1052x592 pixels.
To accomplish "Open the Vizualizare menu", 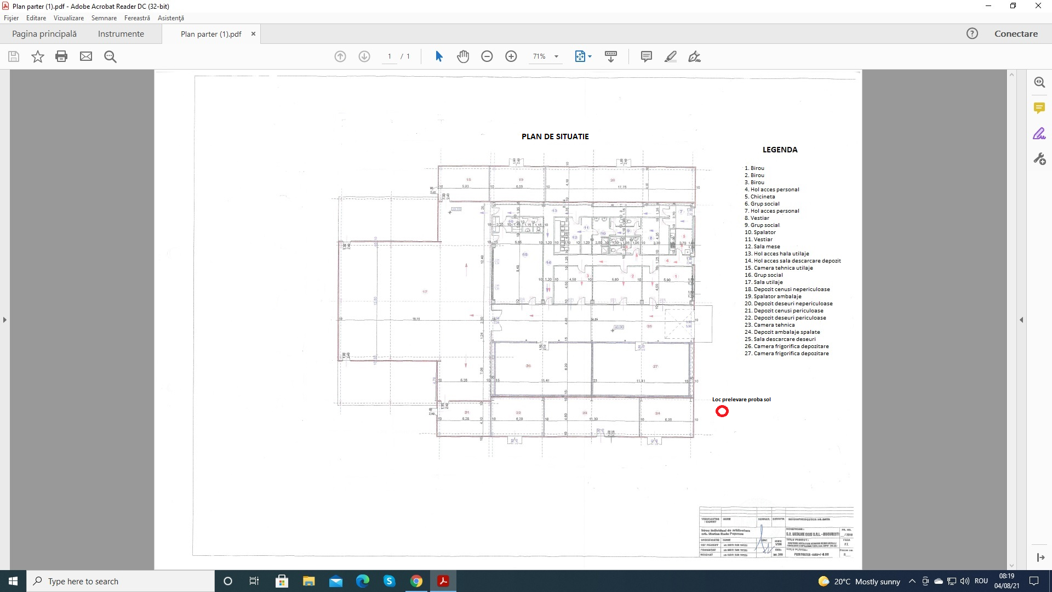I will pyautogui.click(x=68, y=18).
